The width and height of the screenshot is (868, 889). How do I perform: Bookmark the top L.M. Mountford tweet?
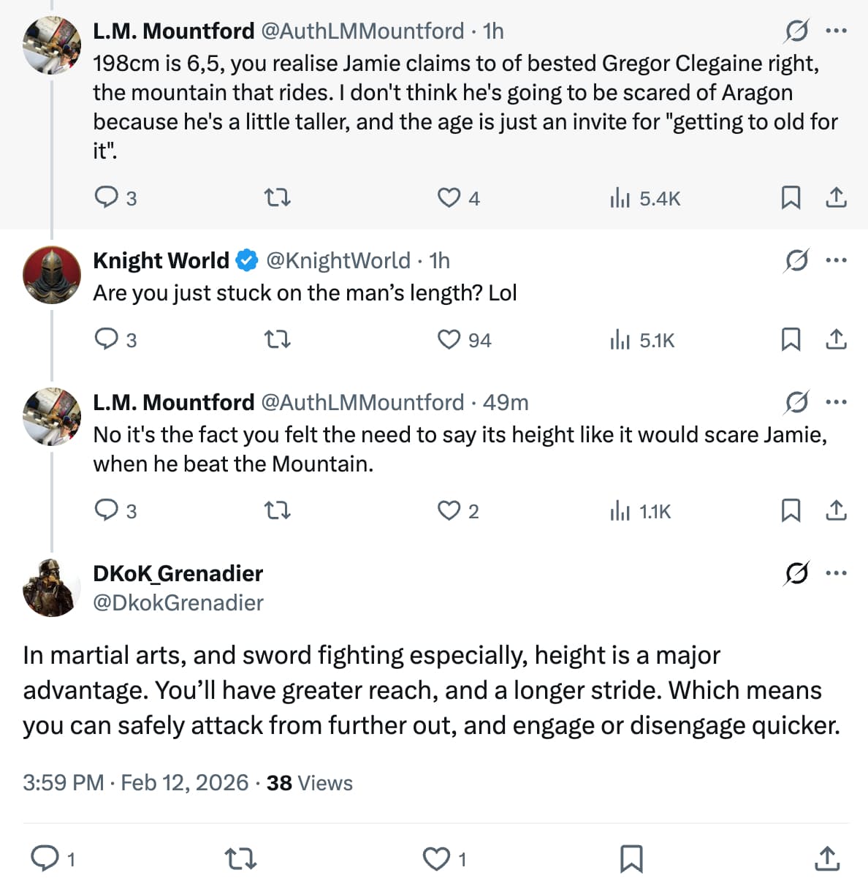point(791,198)
